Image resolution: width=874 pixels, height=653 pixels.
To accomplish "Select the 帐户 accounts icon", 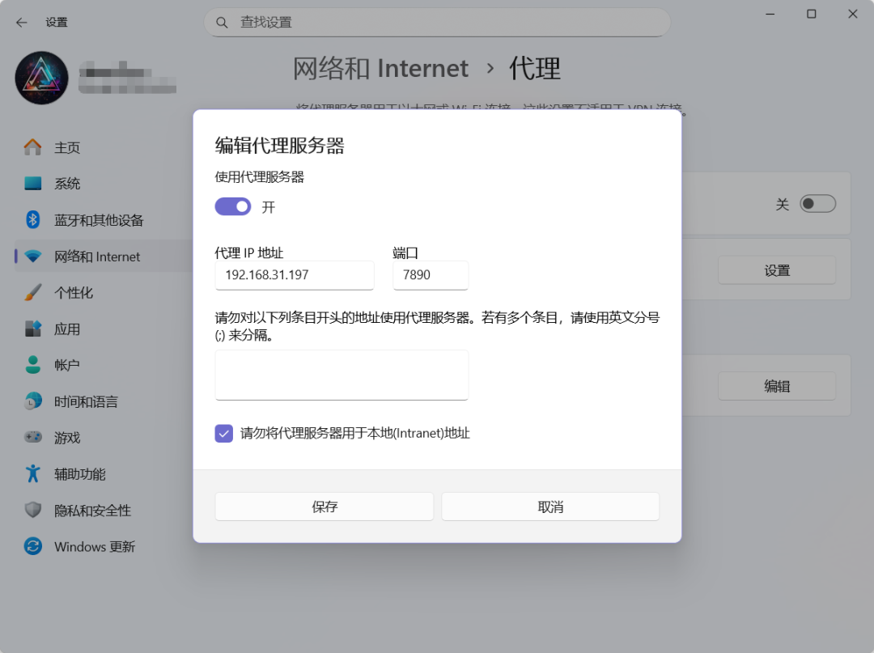I will point(33,365).
